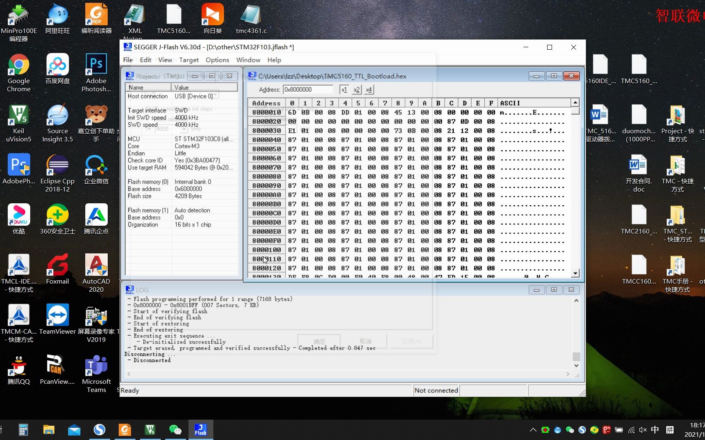Image resolution: width=705 pixels, height=440 pixels.
Task: Open the tmc4361.c file icon
Action: [251, 19]
